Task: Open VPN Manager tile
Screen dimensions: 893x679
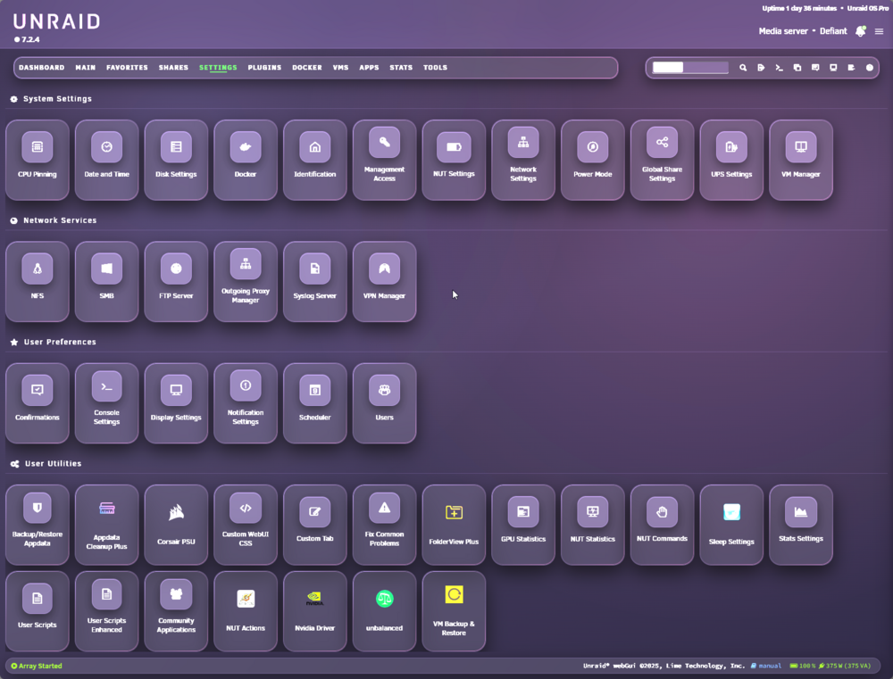Action: click(384, 281)
